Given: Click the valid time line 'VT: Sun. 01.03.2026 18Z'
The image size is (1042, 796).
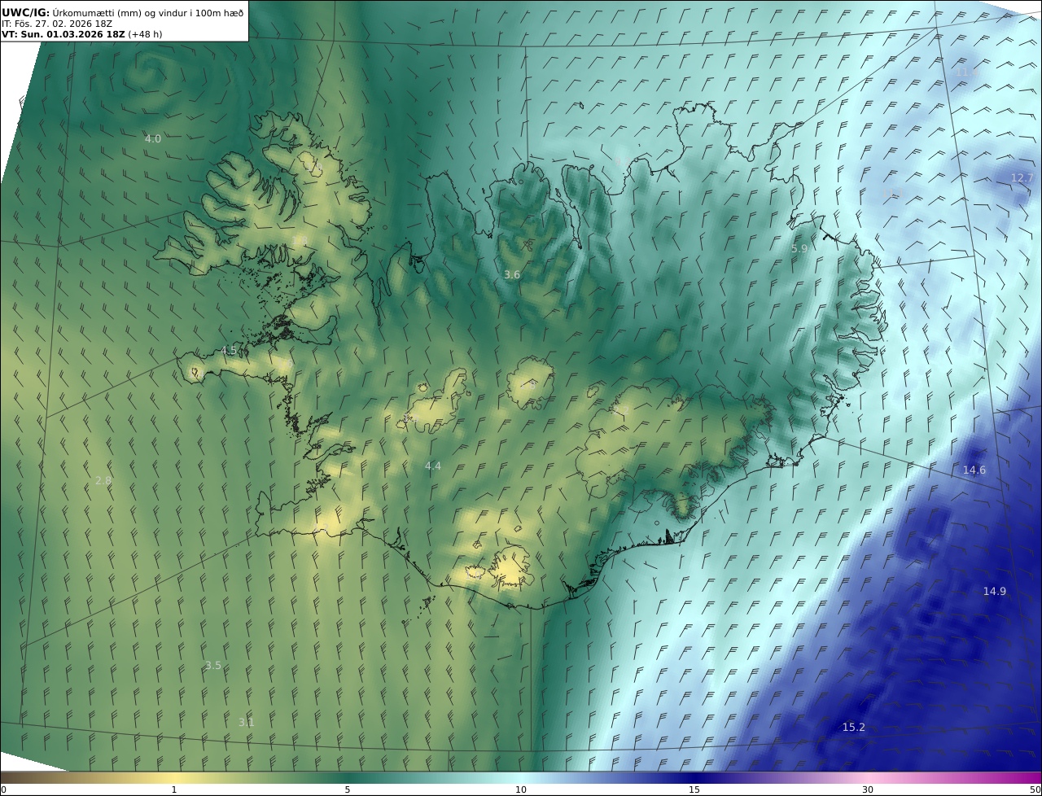Looking at the screenshot, I should [x=63, y=34].
